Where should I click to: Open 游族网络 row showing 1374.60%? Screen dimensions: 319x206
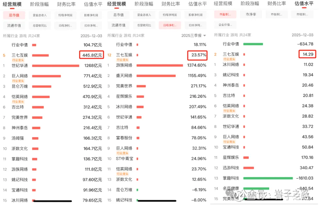[x=157, y=66]
